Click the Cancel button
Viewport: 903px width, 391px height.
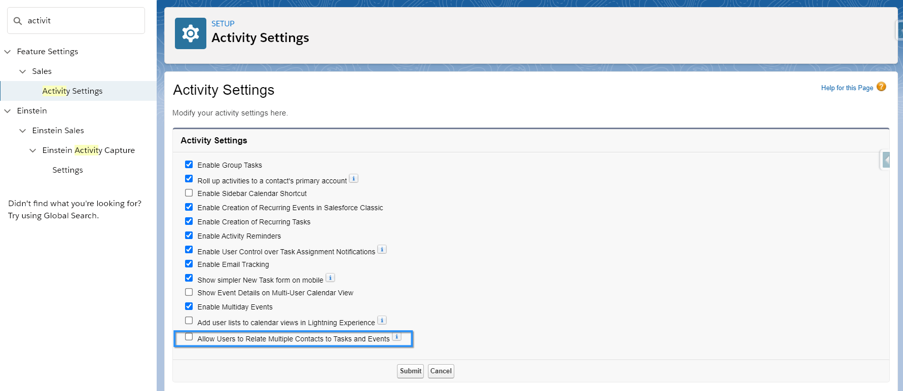pyautogui.click(x=441, y=371)
